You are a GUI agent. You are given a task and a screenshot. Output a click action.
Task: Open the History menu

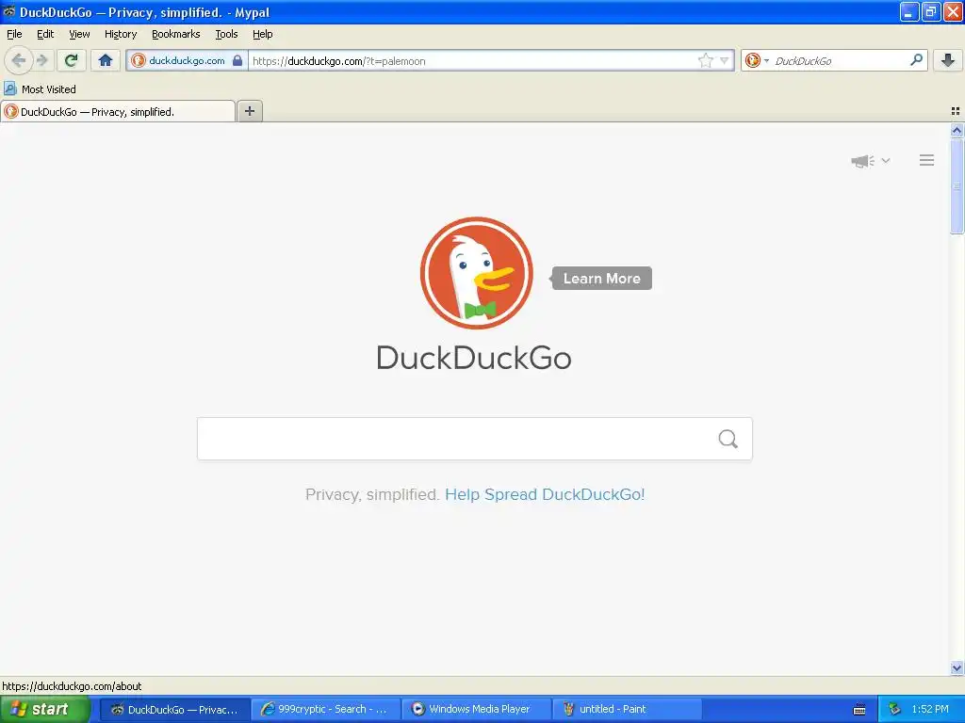point(120,34)
